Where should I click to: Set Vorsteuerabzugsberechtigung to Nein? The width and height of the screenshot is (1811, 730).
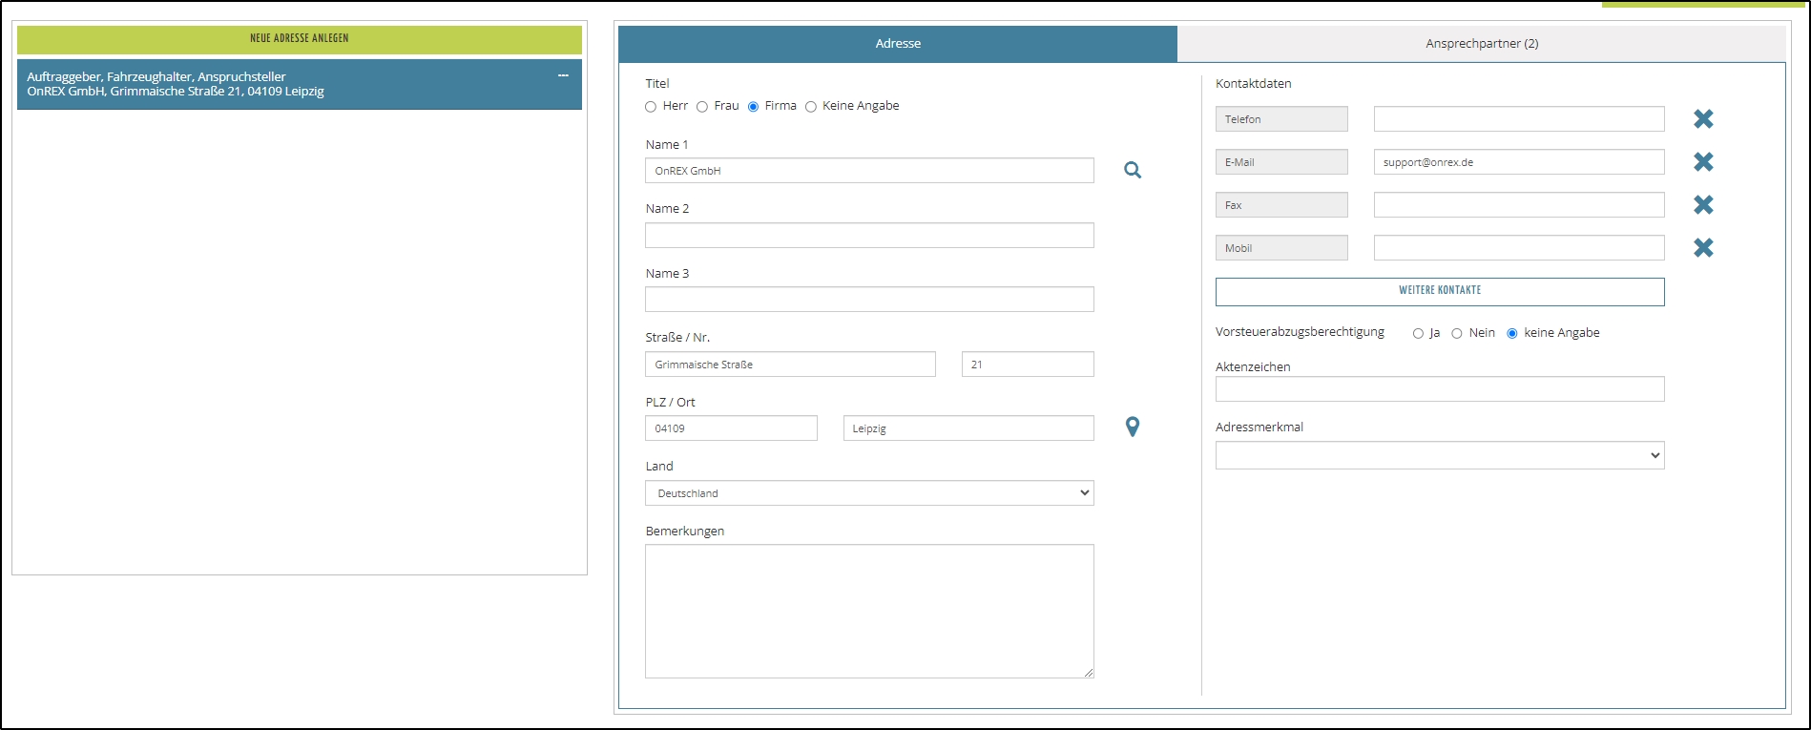1457,334
